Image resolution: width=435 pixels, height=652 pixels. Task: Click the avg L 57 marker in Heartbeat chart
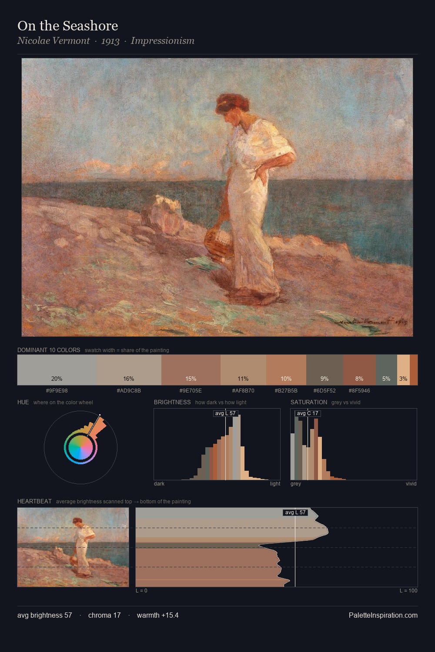295,512
